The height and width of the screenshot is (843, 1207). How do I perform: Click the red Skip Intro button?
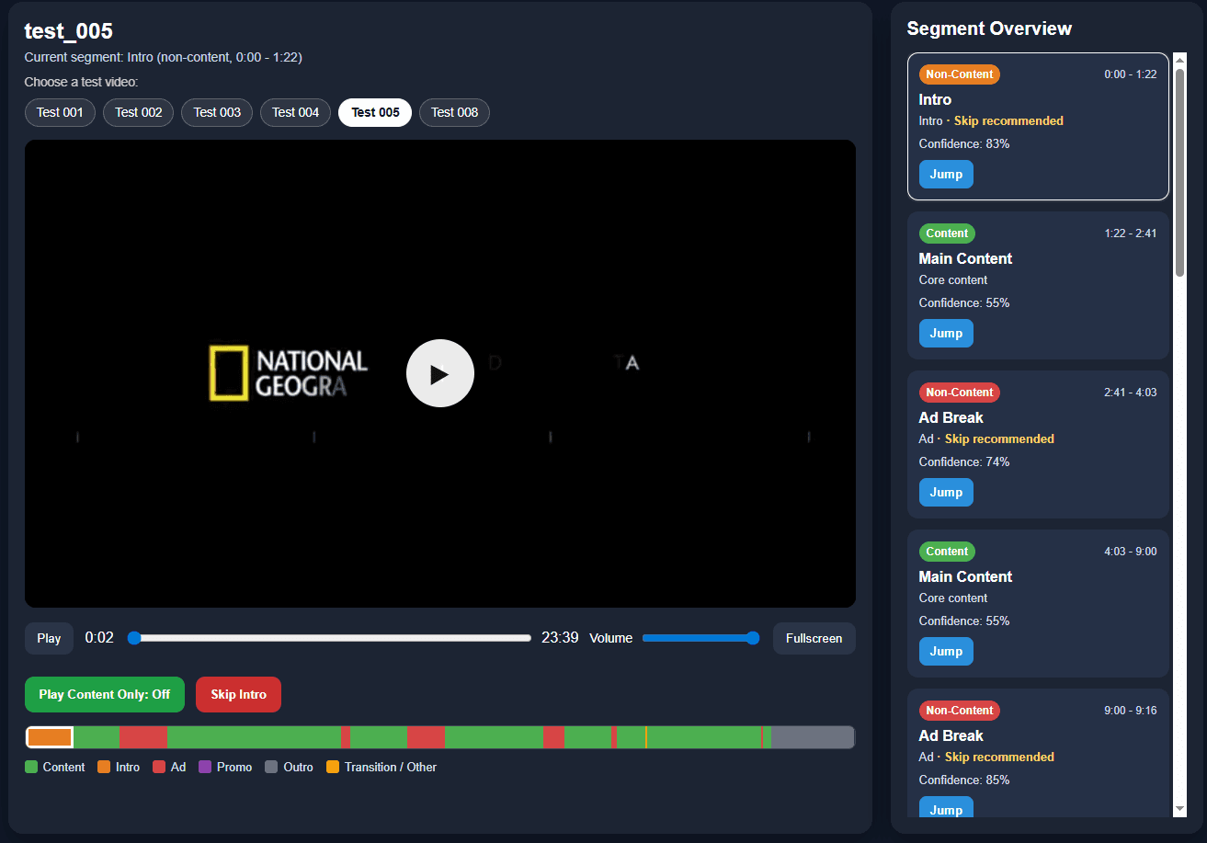click(238, 694)
